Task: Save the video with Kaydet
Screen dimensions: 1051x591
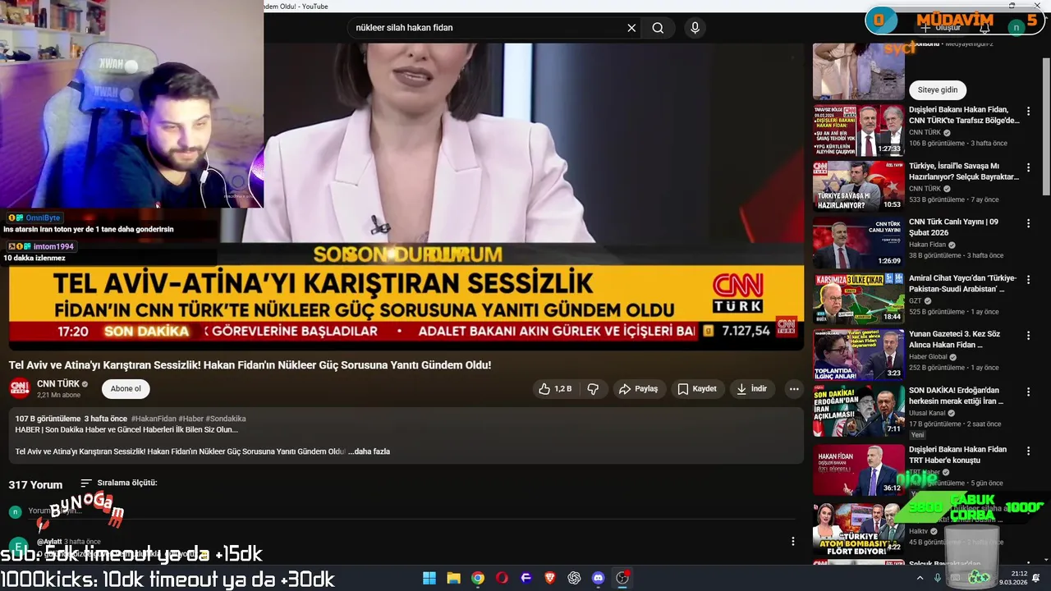Action: pos(697,388)
